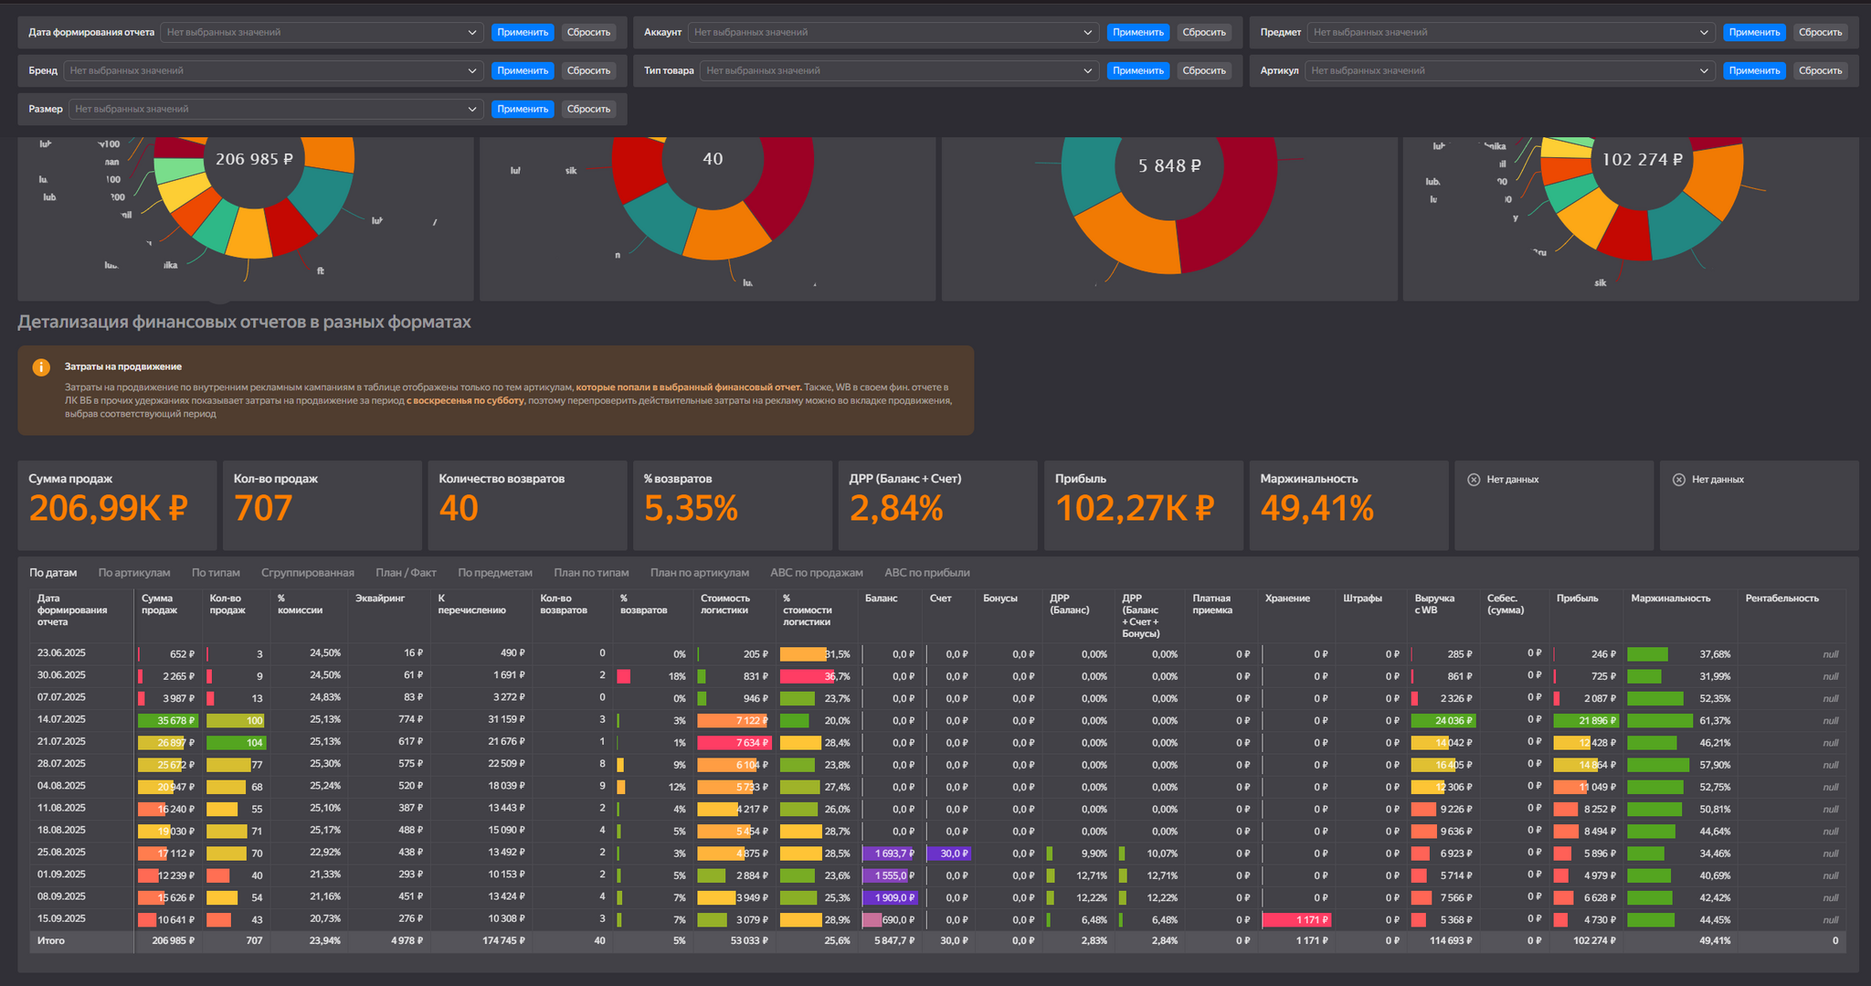Click Сбросить next to the Артикул filter
The height and width of the screenshot is (986, 1871).
click(x=1820, y=71)
